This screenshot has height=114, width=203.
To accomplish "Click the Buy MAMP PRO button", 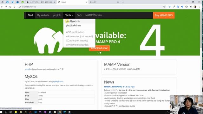I will click(164, 16).
